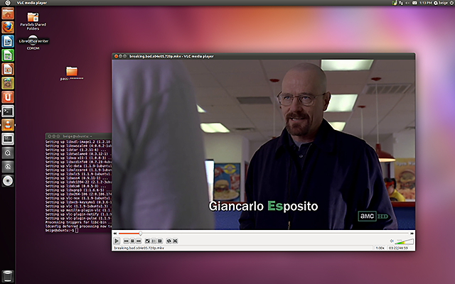Select the CDROM desktop icon
The width and height of the screenshot is (455, 284).
pos(33,43)
